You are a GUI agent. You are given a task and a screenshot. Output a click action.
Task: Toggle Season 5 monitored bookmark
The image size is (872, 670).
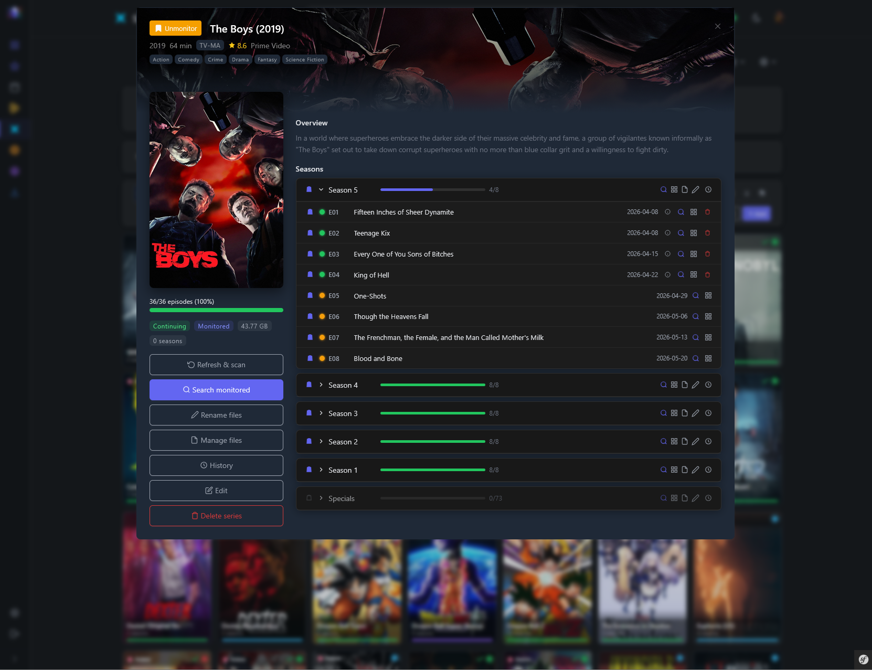pos(309,189)
